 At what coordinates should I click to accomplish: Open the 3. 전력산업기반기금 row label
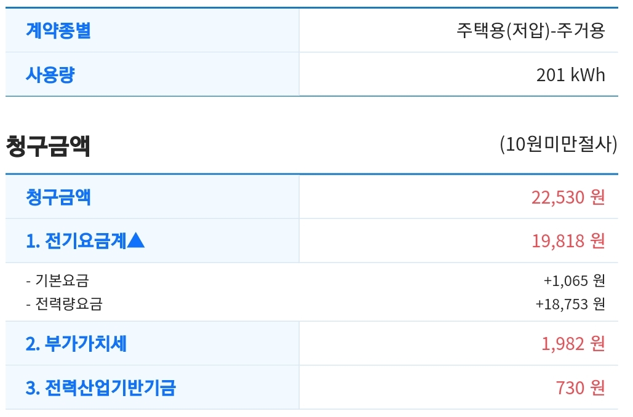click(100, 387)
